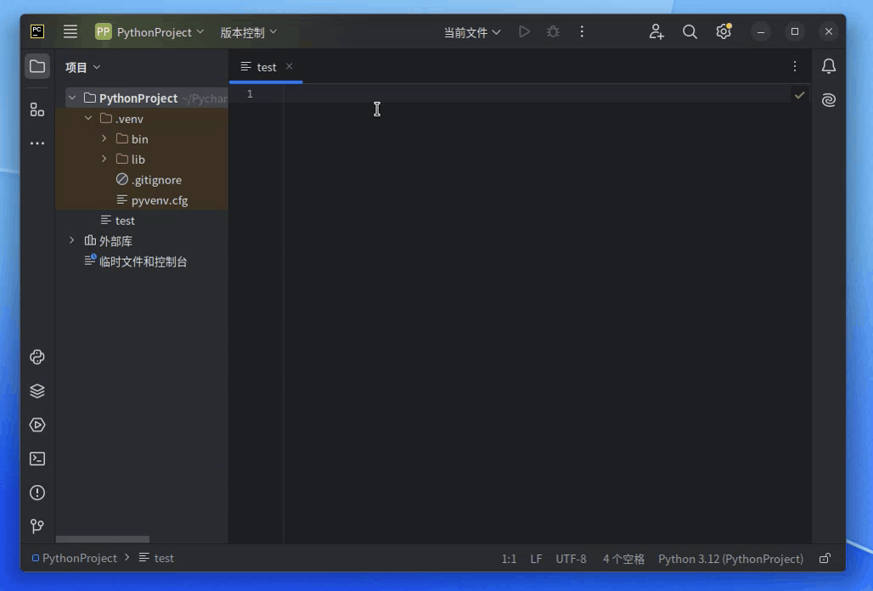The height and width of the screenshot is (591, 873).
Task: Open the Git version control tool window
Action: coord(37,526)
